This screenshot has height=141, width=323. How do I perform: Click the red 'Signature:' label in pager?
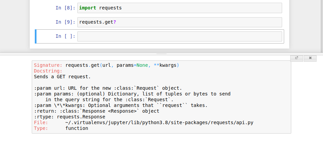click(x=48, y=65)
